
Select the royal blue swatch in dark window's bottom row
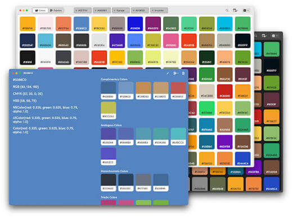pyautogui.click(x=271, y=184)
